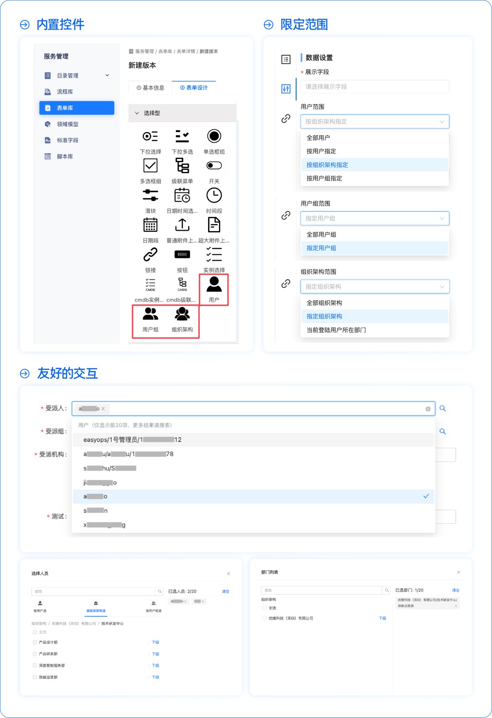The width and height of the screenshot is (492, 718).
Task: Click the link icon beside 组织架构范围
Action: point(286,283)
